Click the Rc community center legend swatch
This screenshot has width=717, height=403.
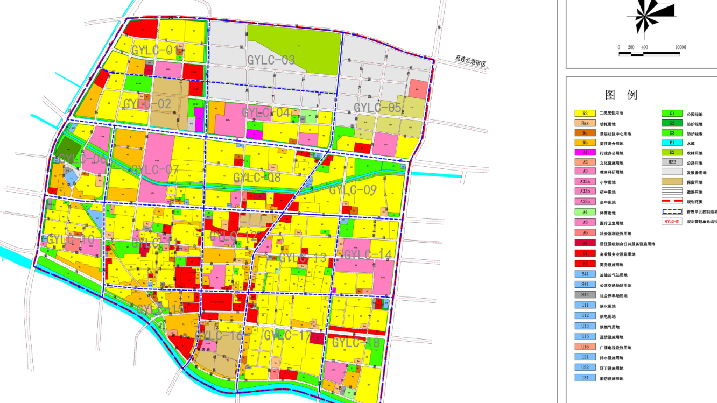point(585,133)
